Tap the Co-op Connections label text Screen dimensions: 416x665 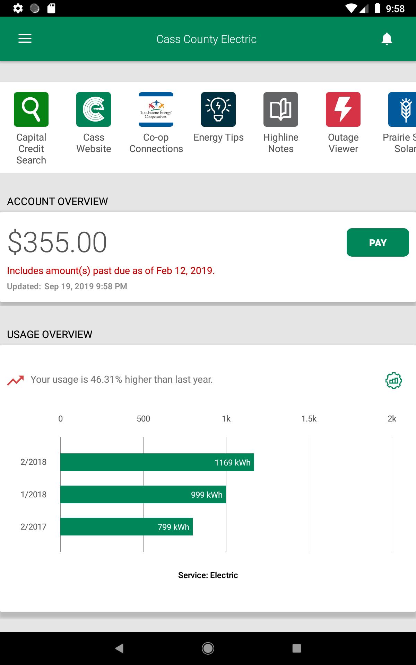point(156,143)
